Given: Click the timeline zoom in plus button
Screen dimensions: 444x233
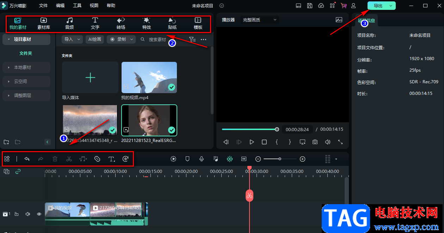Looking at the screenshot, I should coord(302,159).
